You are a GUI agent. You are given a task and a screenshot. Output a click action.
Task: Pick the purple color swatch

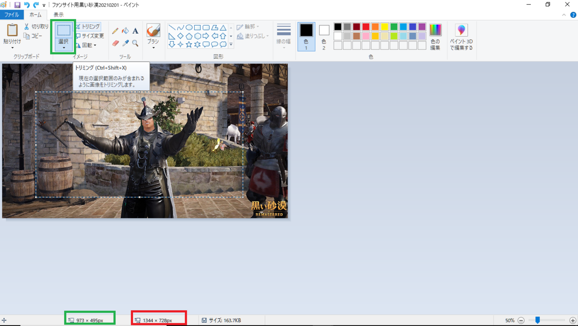(422, 26)
